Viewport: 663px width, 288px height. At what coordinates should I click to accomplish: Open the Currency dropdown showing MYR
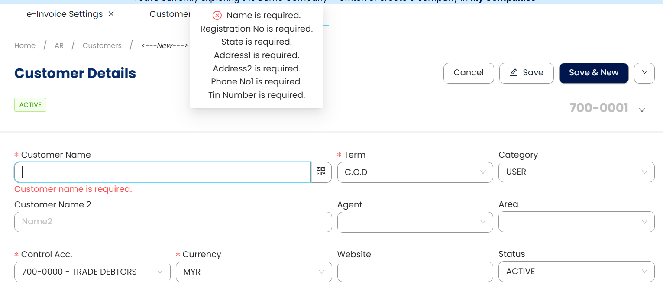point(254,272)
